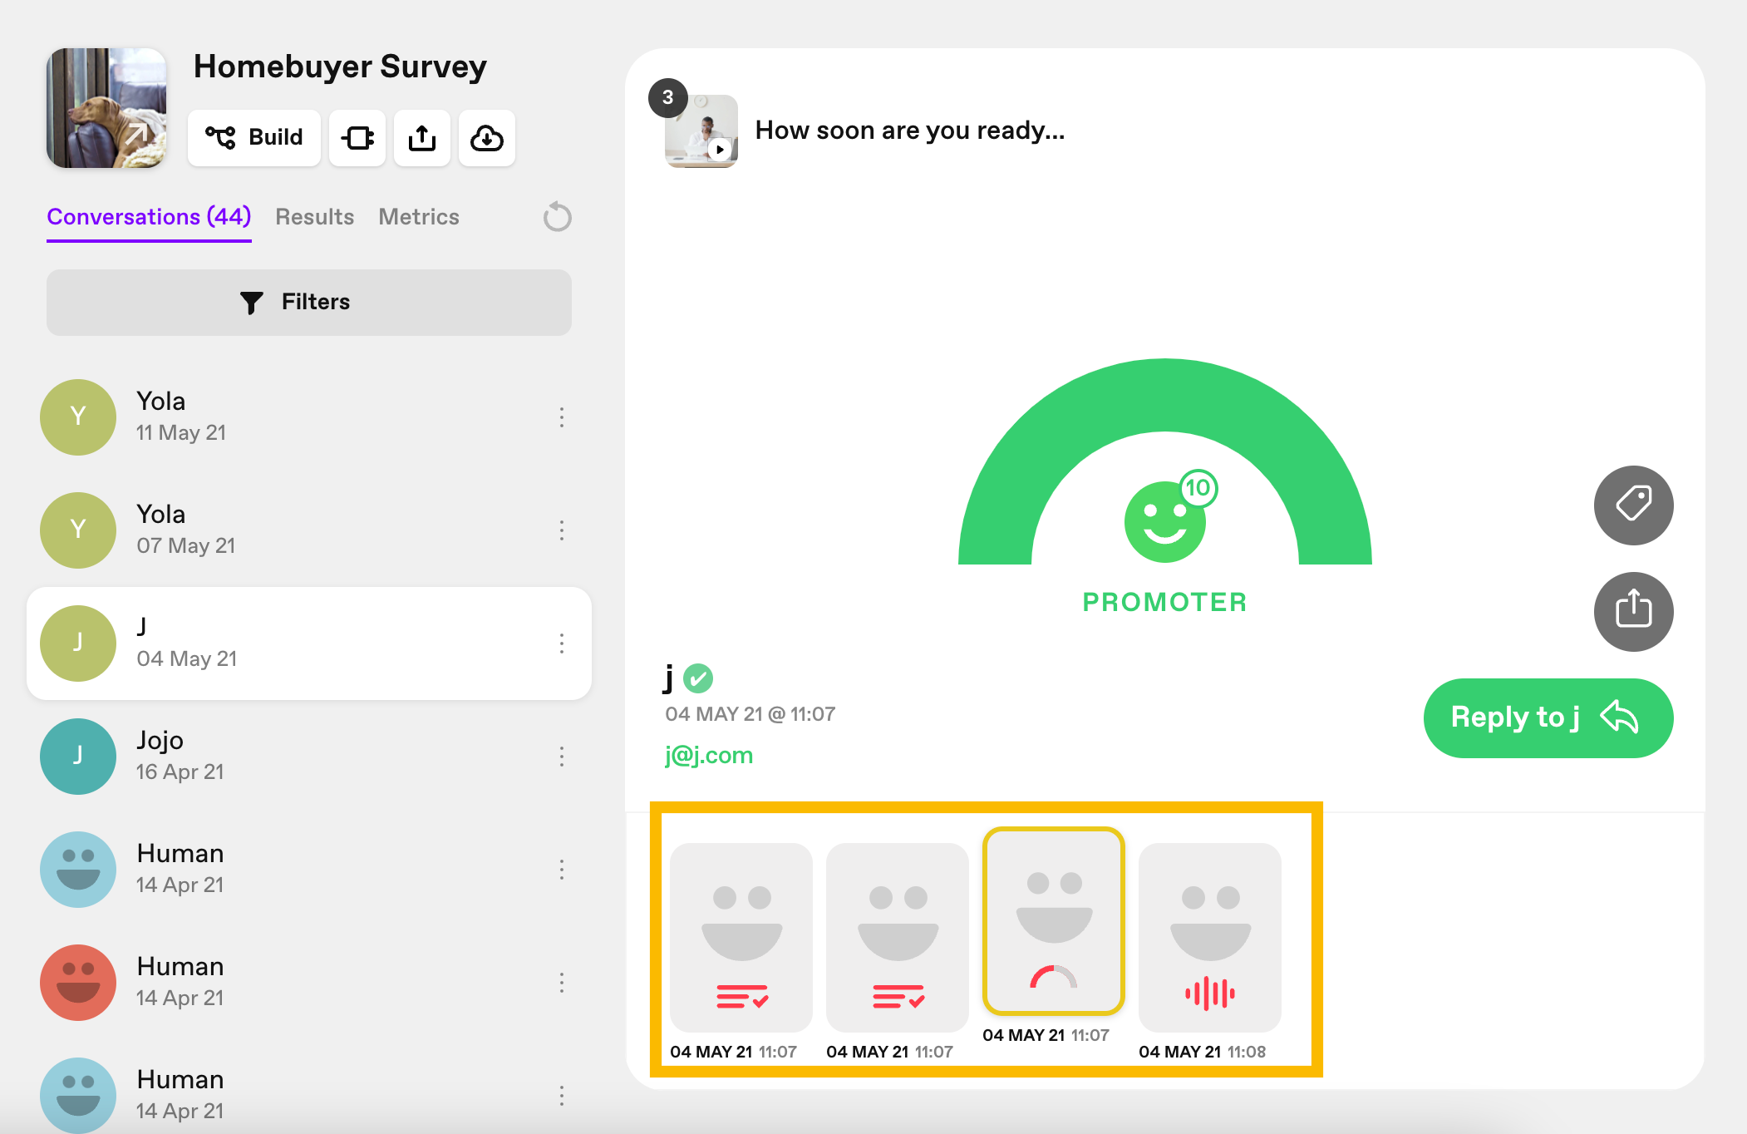The height and width of the screenshot is (1134, 1747).
Task: Click the reply arrow icon in Reply button
Action: (1619, 717)
